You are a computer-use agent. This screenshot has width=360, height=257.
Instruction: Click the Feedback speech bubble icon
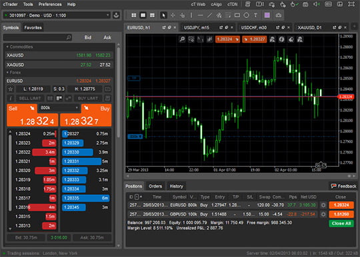[x=333, y=186]
